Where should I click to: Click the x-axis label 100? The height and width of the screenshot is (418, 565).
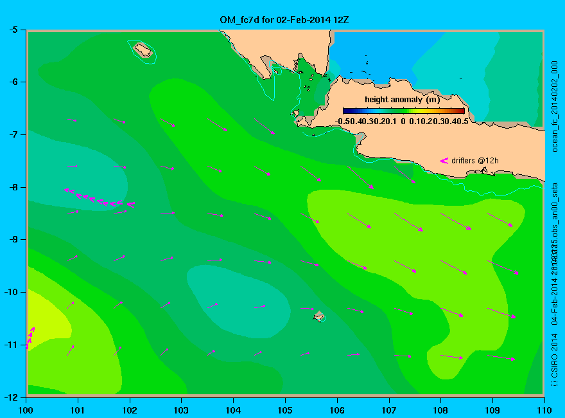(x=26, y=410)
